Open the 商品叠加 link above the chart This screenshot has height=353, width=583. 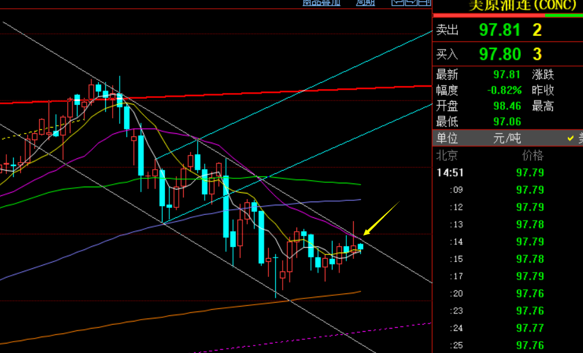pos(321,3)
